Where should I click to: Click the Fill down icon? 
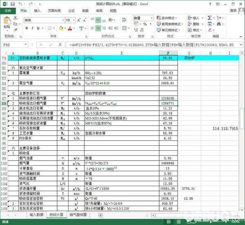pyautogui.click(x=209, y=24)
